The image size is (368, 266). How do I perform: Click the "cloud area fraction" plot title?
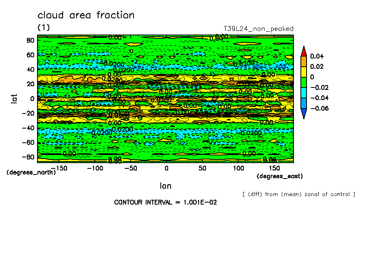point(86,15)
